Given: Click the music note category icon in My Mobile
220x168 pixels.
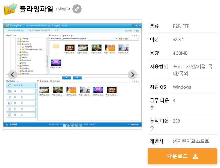Looking at the screenshot, I should (x=10, y=97).
